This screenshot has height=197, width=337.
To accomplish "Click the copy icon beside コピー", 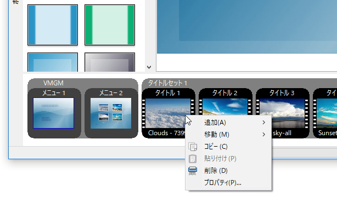I will pyautogui.click(x=193, y=147).
